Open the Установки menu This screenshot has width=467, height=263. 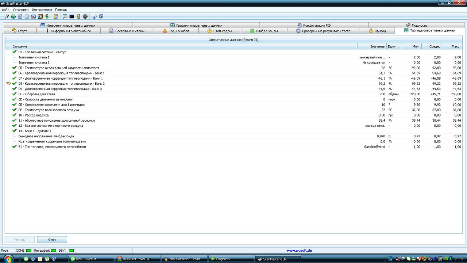(20, 9)
